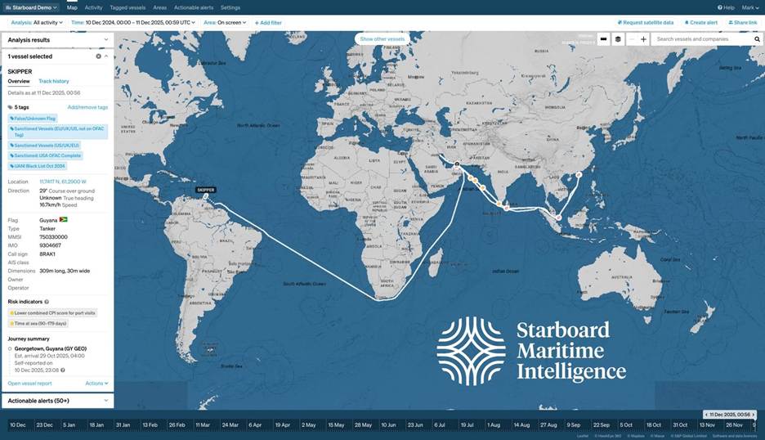Screen dimensions: 765x440
Task: Expand the Analysis results panel
Action: [57, 40]
